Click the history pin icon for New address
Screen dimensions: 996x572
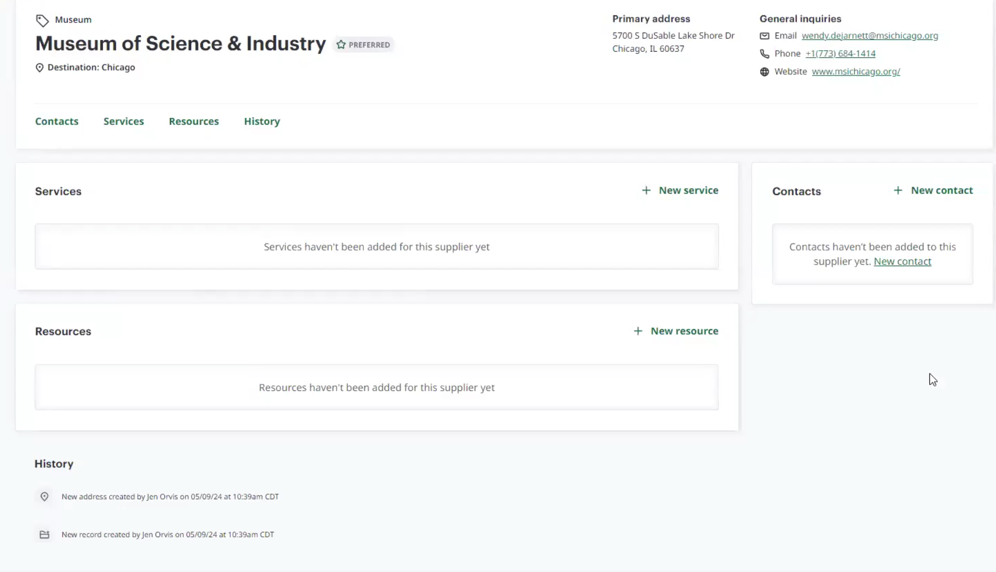(x=44, y=497)
